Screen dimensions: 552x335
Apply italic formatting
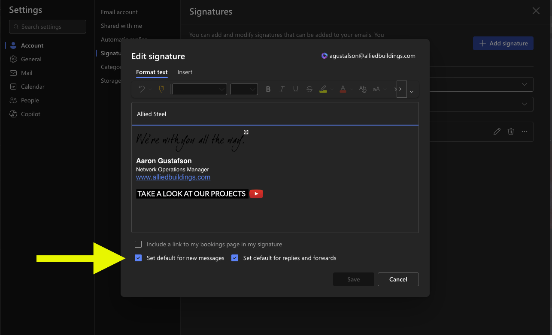[282, 89]
